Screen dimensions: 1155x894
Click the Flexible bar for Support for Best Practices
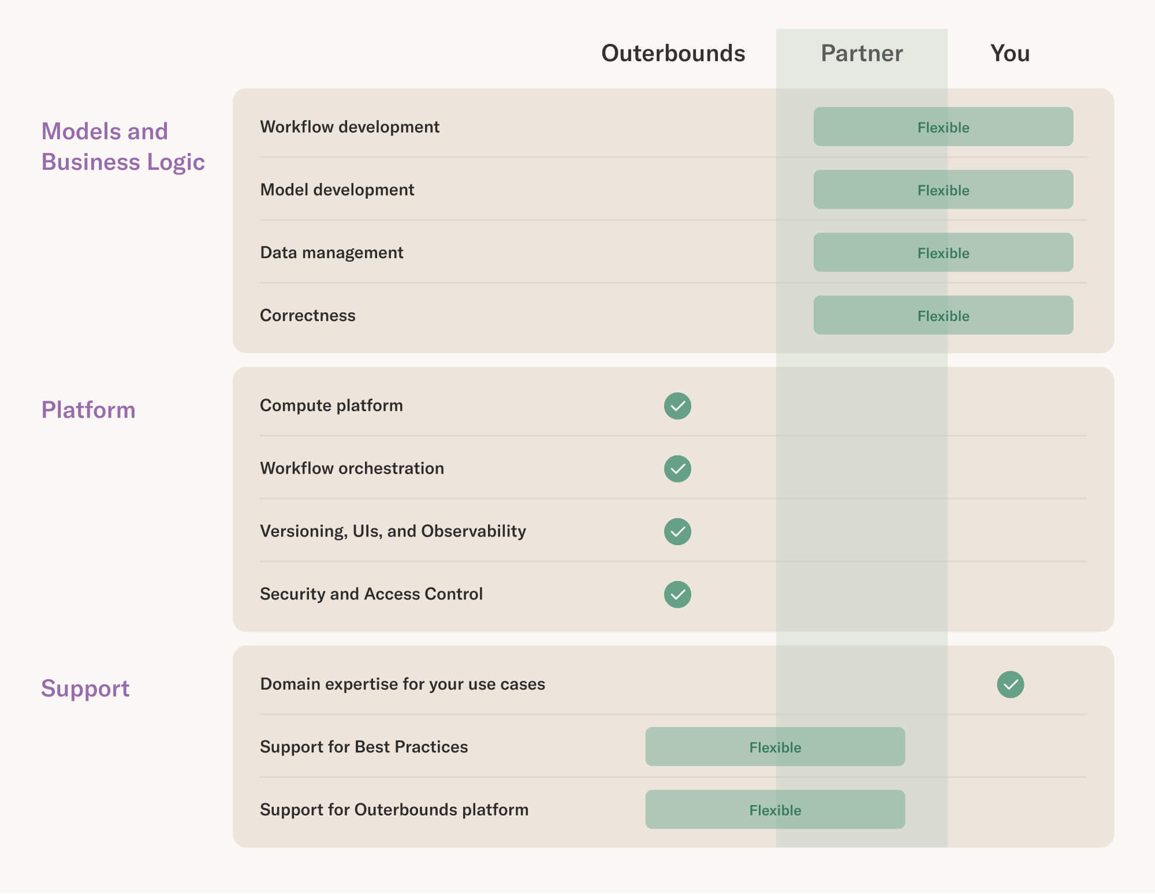tap(775, 747)
